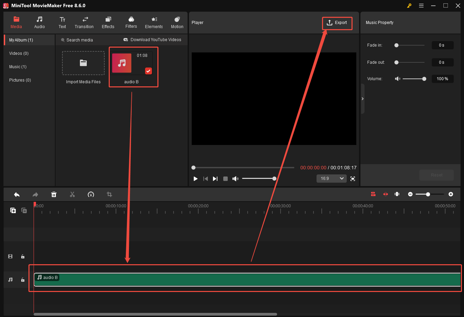Select the audio B media thumbnail
Screen dimensions: 464x317
[131, 63]
